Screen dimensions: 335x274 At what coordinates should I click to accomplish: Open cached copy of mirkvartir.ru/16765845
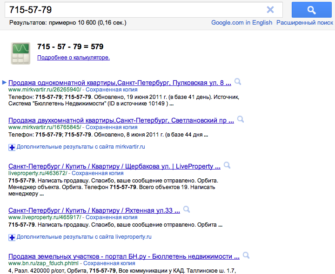pos(112,127)
